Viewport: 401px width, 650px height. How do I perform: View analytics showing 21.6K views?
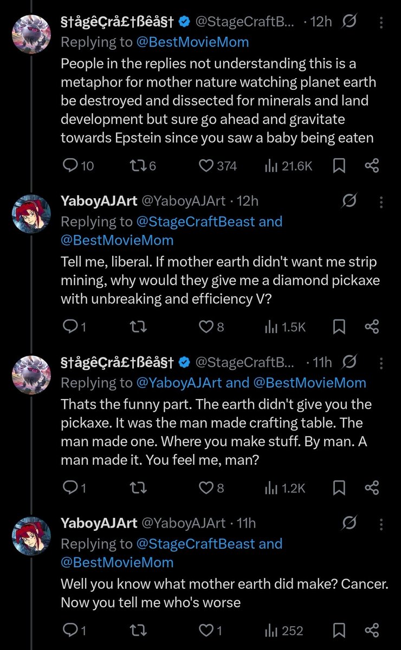coord(288,166)
